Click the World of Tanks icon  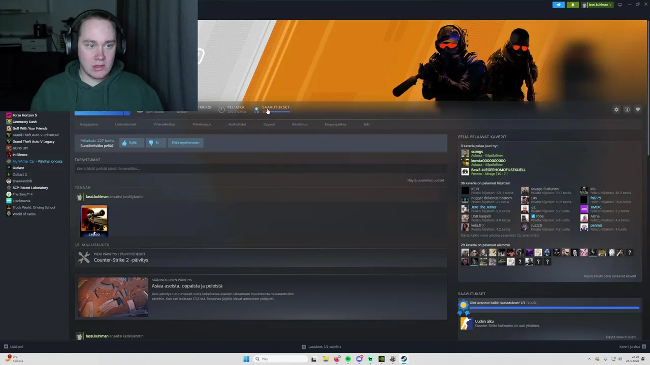(9, 214)
